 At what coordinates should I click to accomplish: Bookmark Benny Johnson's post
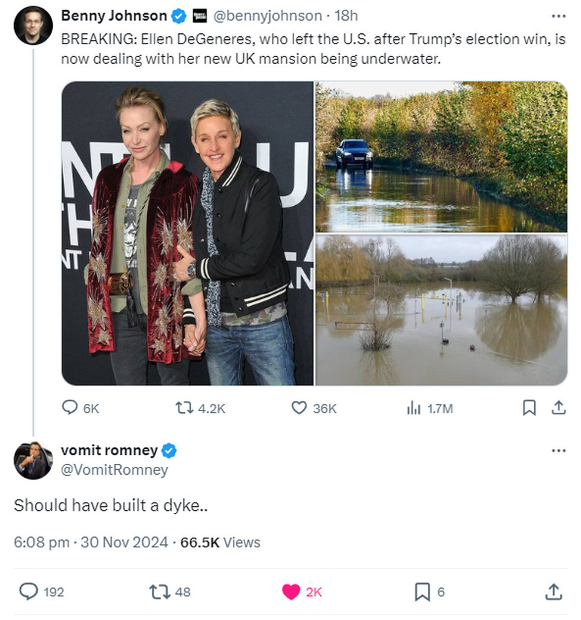coord(529,409)
